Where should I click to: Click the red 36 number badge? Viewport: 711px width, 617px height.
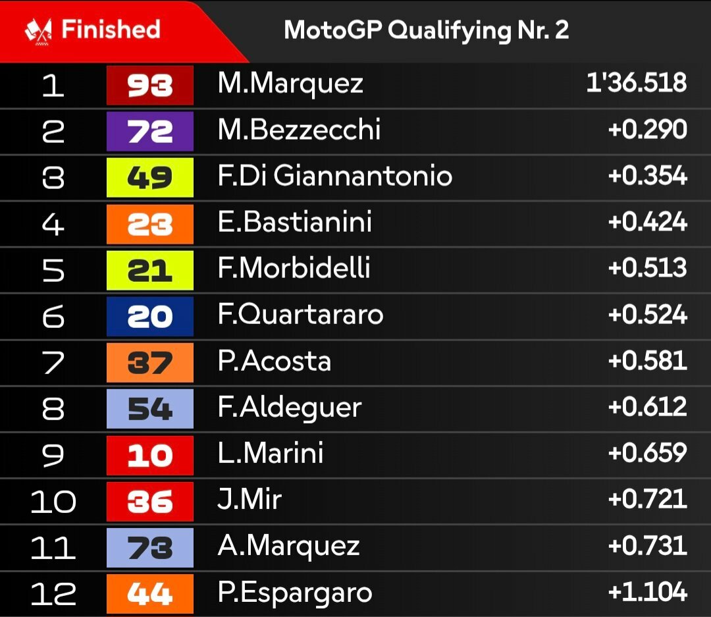coord(150,501)
